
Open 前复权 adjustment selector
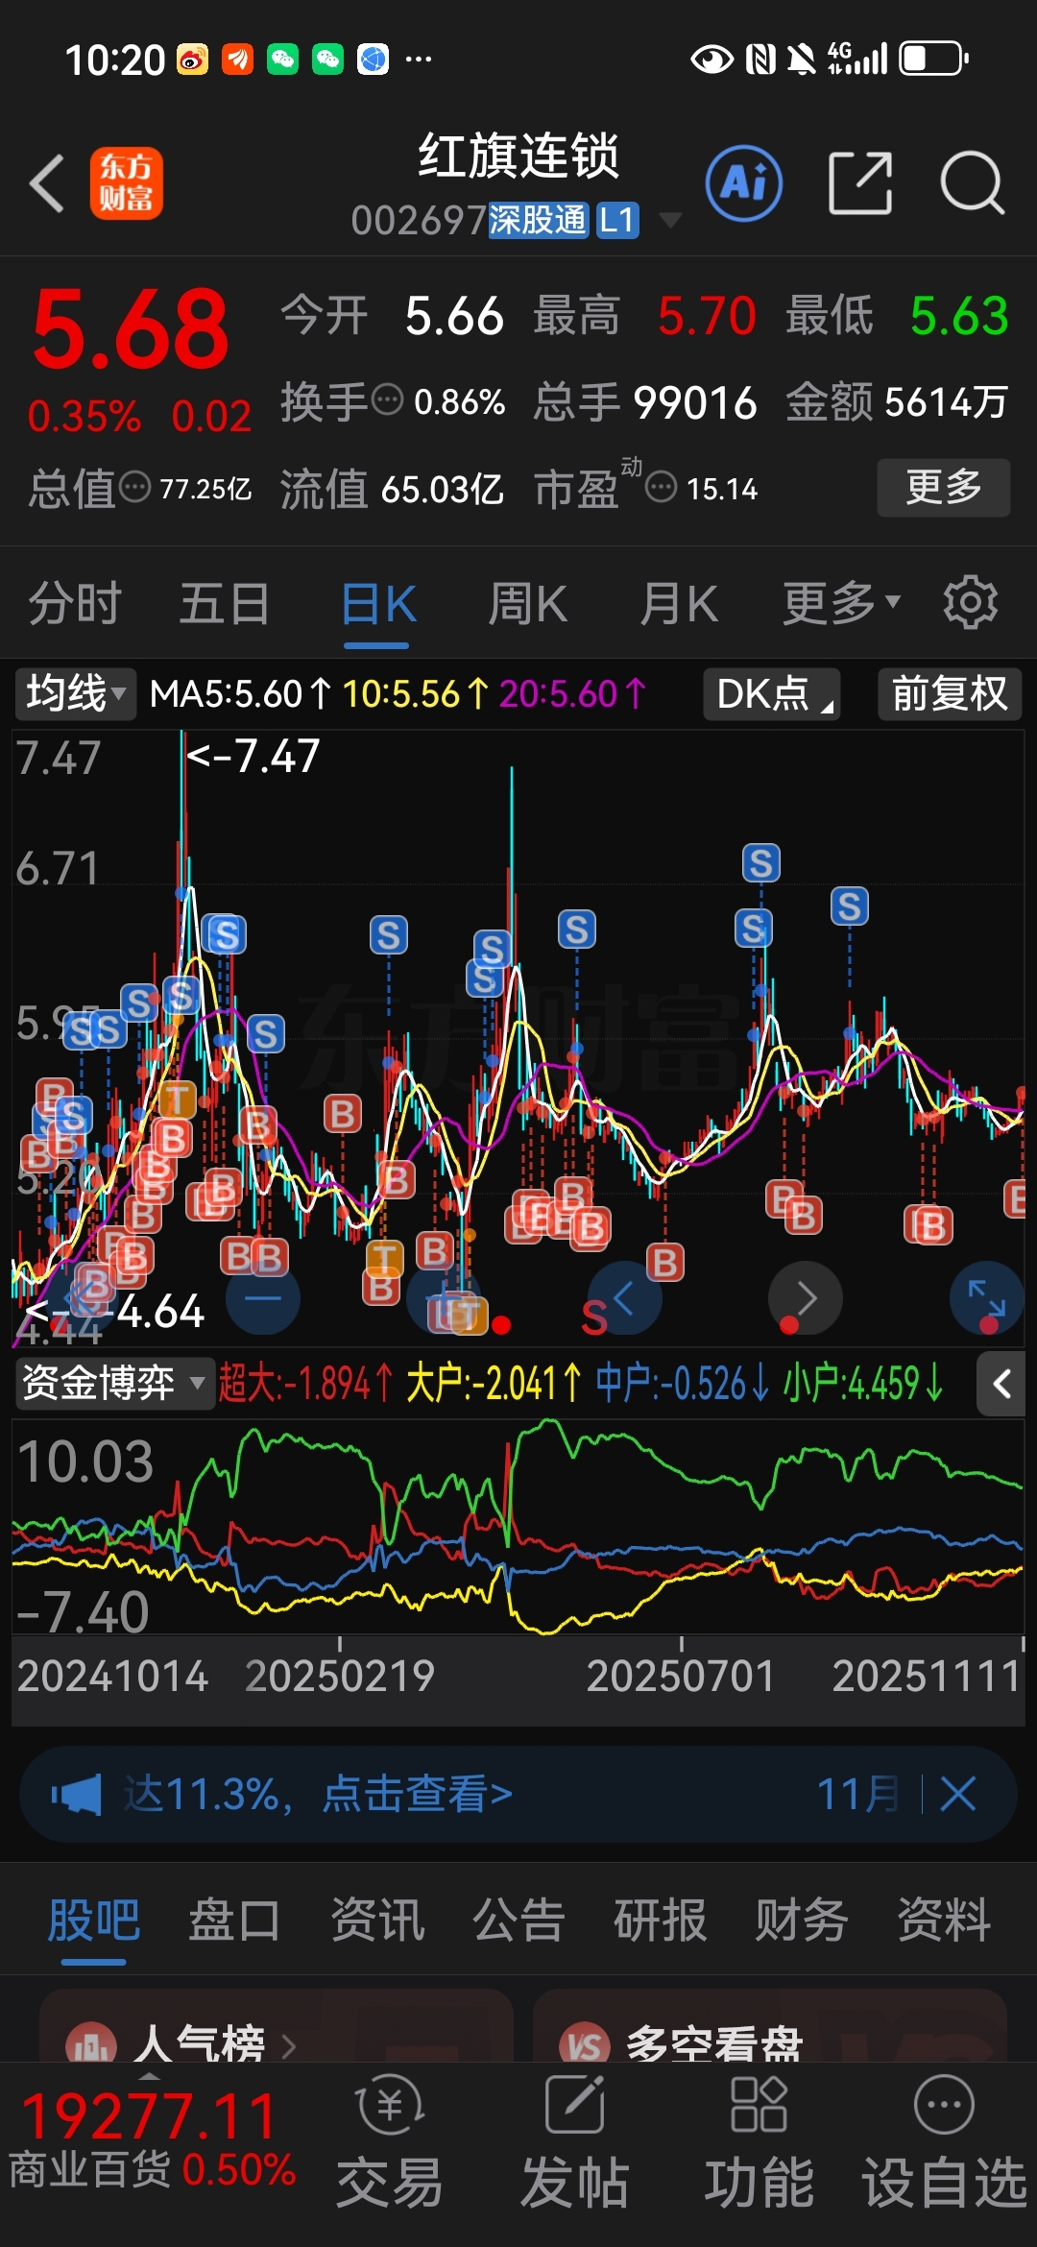(x=950, y=693)
